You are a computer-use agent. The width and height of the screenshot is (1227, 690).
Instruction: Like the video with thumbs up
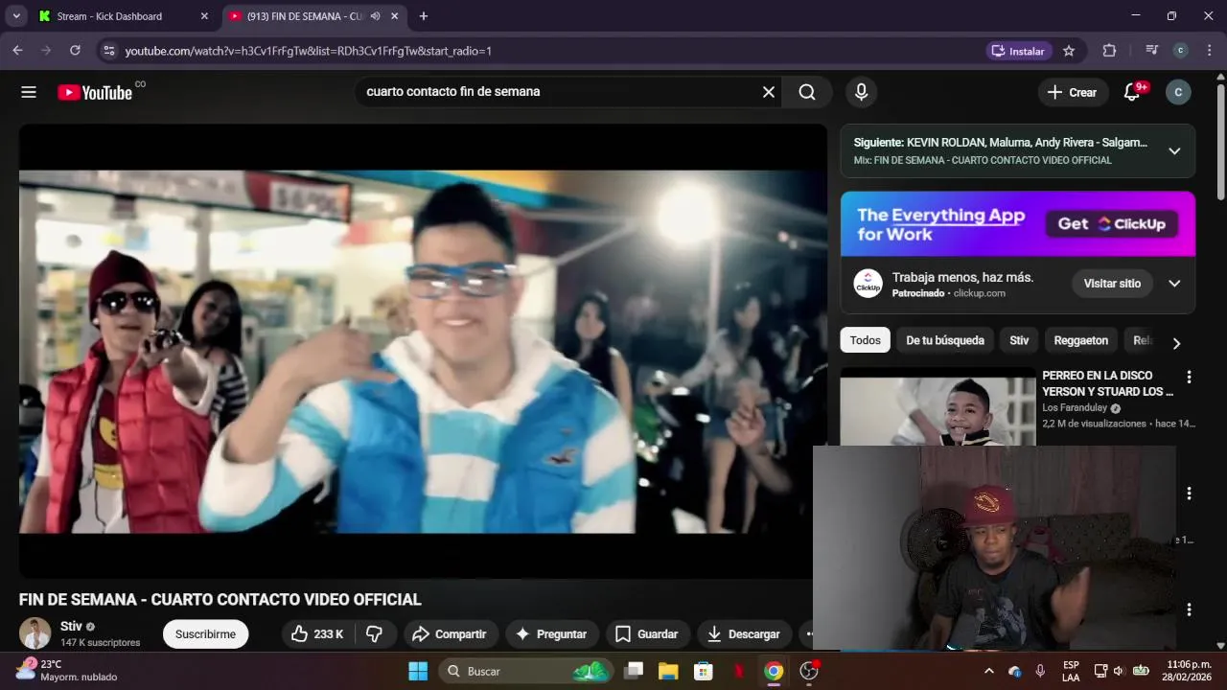tap(317, 633)
